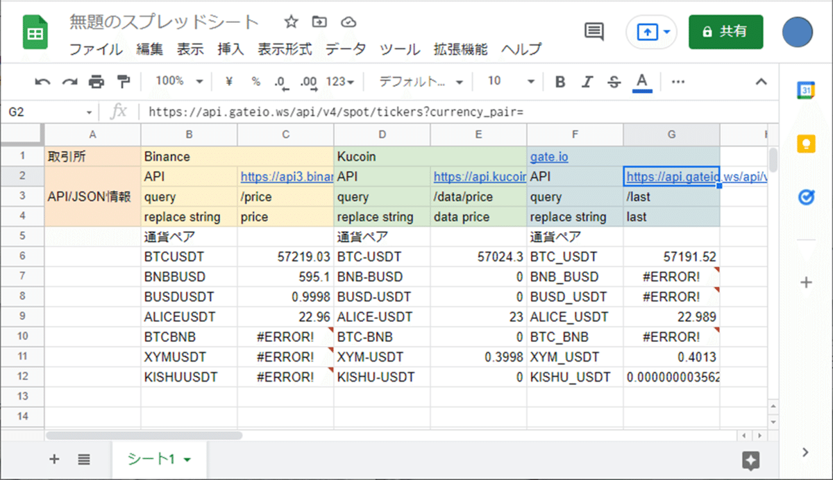Open text color picker
This screenshot has height=480, width=833.
click(x=642, y=83)
